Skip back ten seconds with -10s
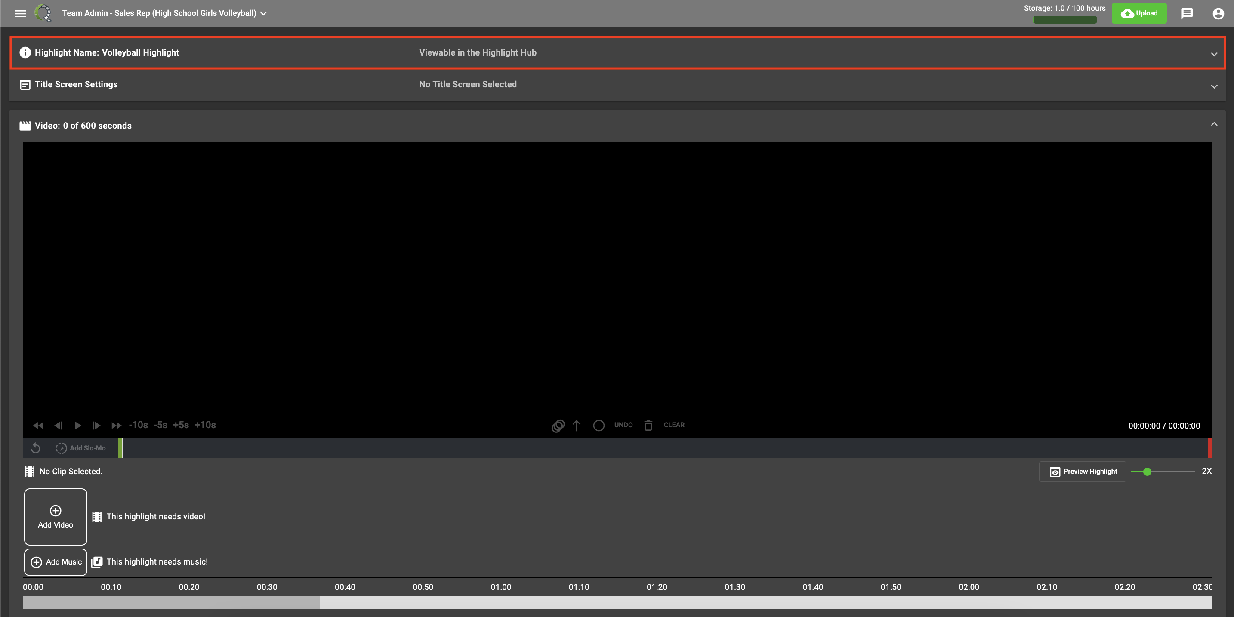The height and width of the screenshot is (617, 1234). (x=139, y=425)
